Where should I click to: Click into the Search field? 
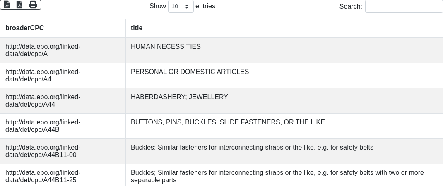click(404, 7)
